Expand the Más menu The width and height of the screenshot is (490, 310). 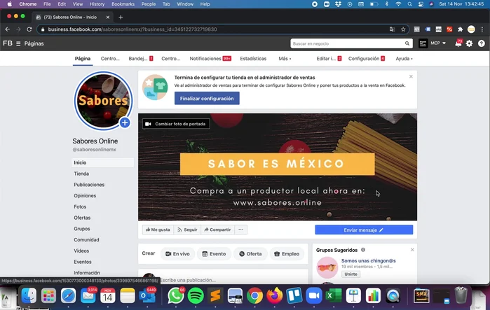285,59
